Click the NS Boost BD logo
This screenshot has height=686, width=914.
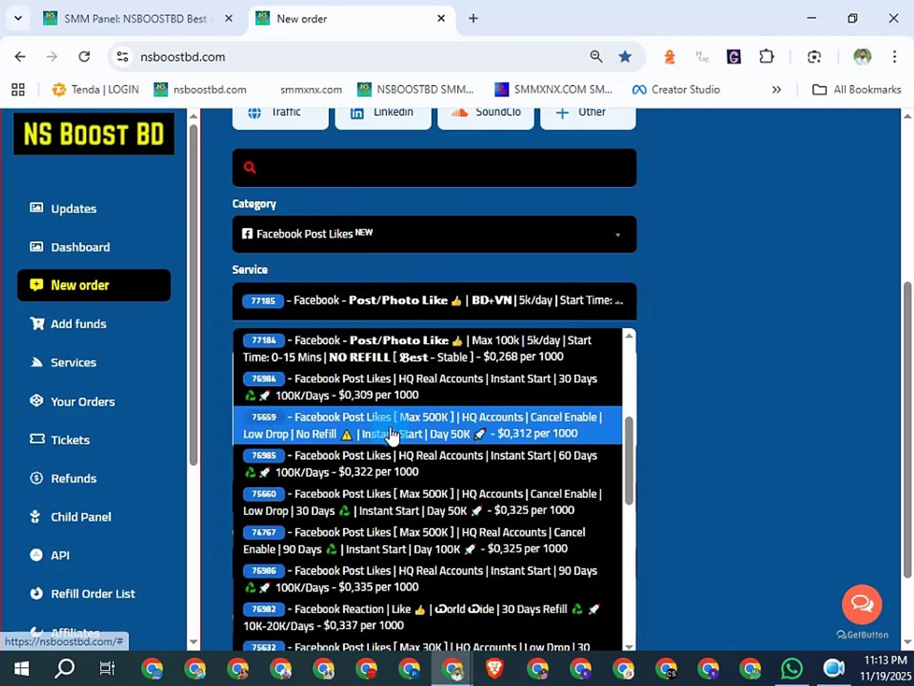pos(94,133)
